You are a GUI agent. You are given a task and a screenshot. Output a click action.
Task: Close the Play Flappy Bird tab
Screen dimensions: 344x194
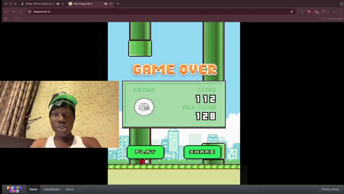coord(110,4)
